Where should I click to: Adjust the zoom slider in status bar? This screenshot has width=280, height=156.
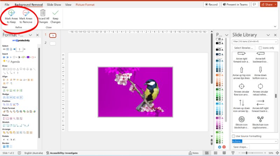[247, 153]
